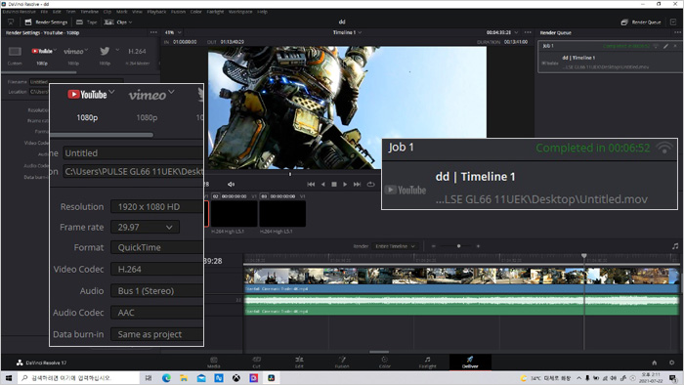Jump to last frame in the viewer

357,185
